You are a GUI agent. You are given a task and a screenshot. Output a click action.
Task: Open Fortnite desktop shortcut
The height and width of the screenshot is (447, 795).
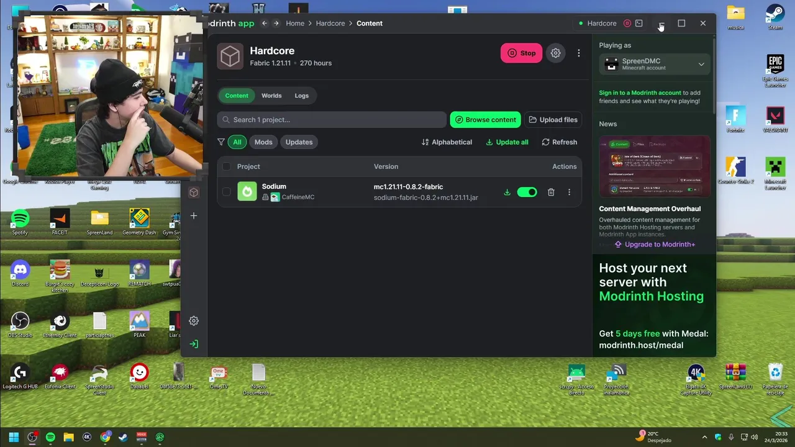(x=735, y=120)
